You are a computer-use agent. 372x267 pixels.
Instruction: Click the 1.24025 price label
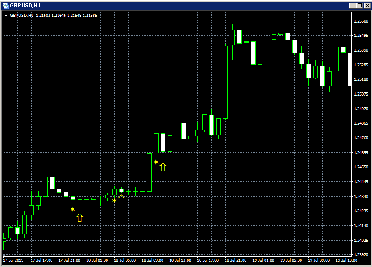click(x=361, y=240)
